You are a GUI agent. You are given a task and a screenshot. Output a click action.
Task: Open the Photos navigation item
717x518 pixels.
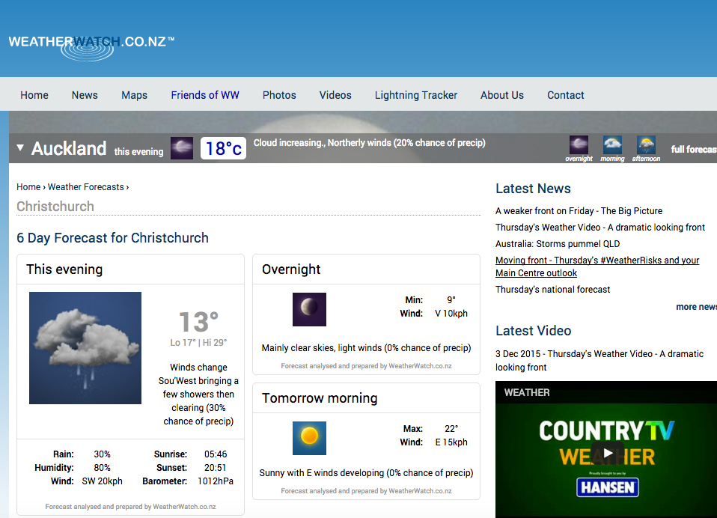tap(279, 95)
